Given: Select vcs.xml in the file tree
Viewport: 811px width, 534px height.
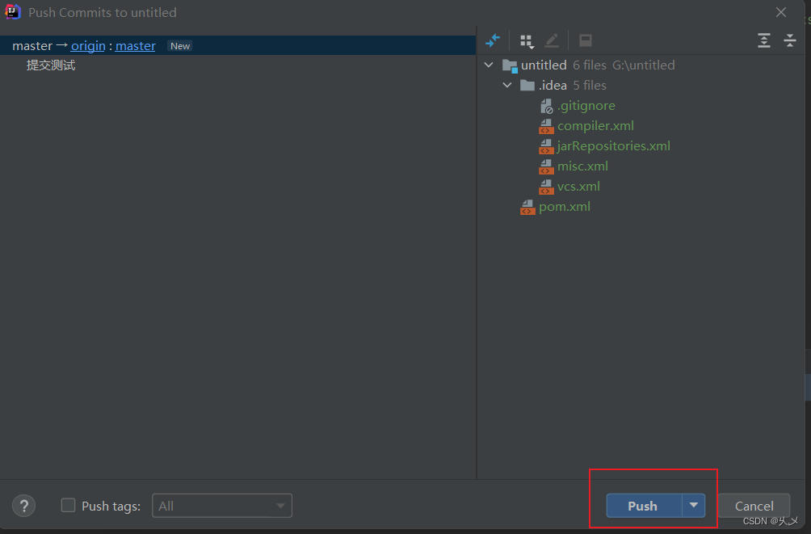Looking at the screenshot, I should 578,186.
